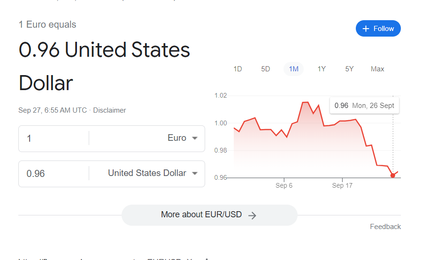The height and width of the screenshot is (260, 437).
Task: Select the 1M chart range
Action: (x=293, y=69)
